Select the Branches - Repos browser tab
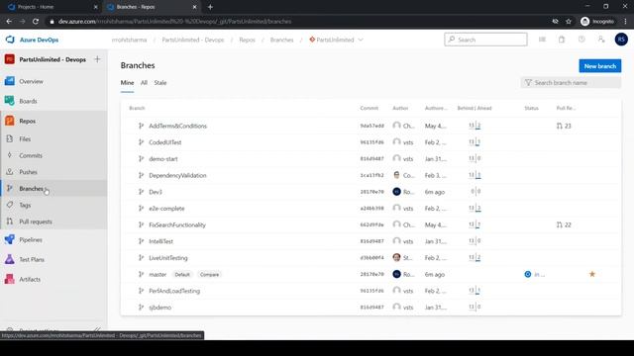Viewport: 634px width, 356px height. 152,7
